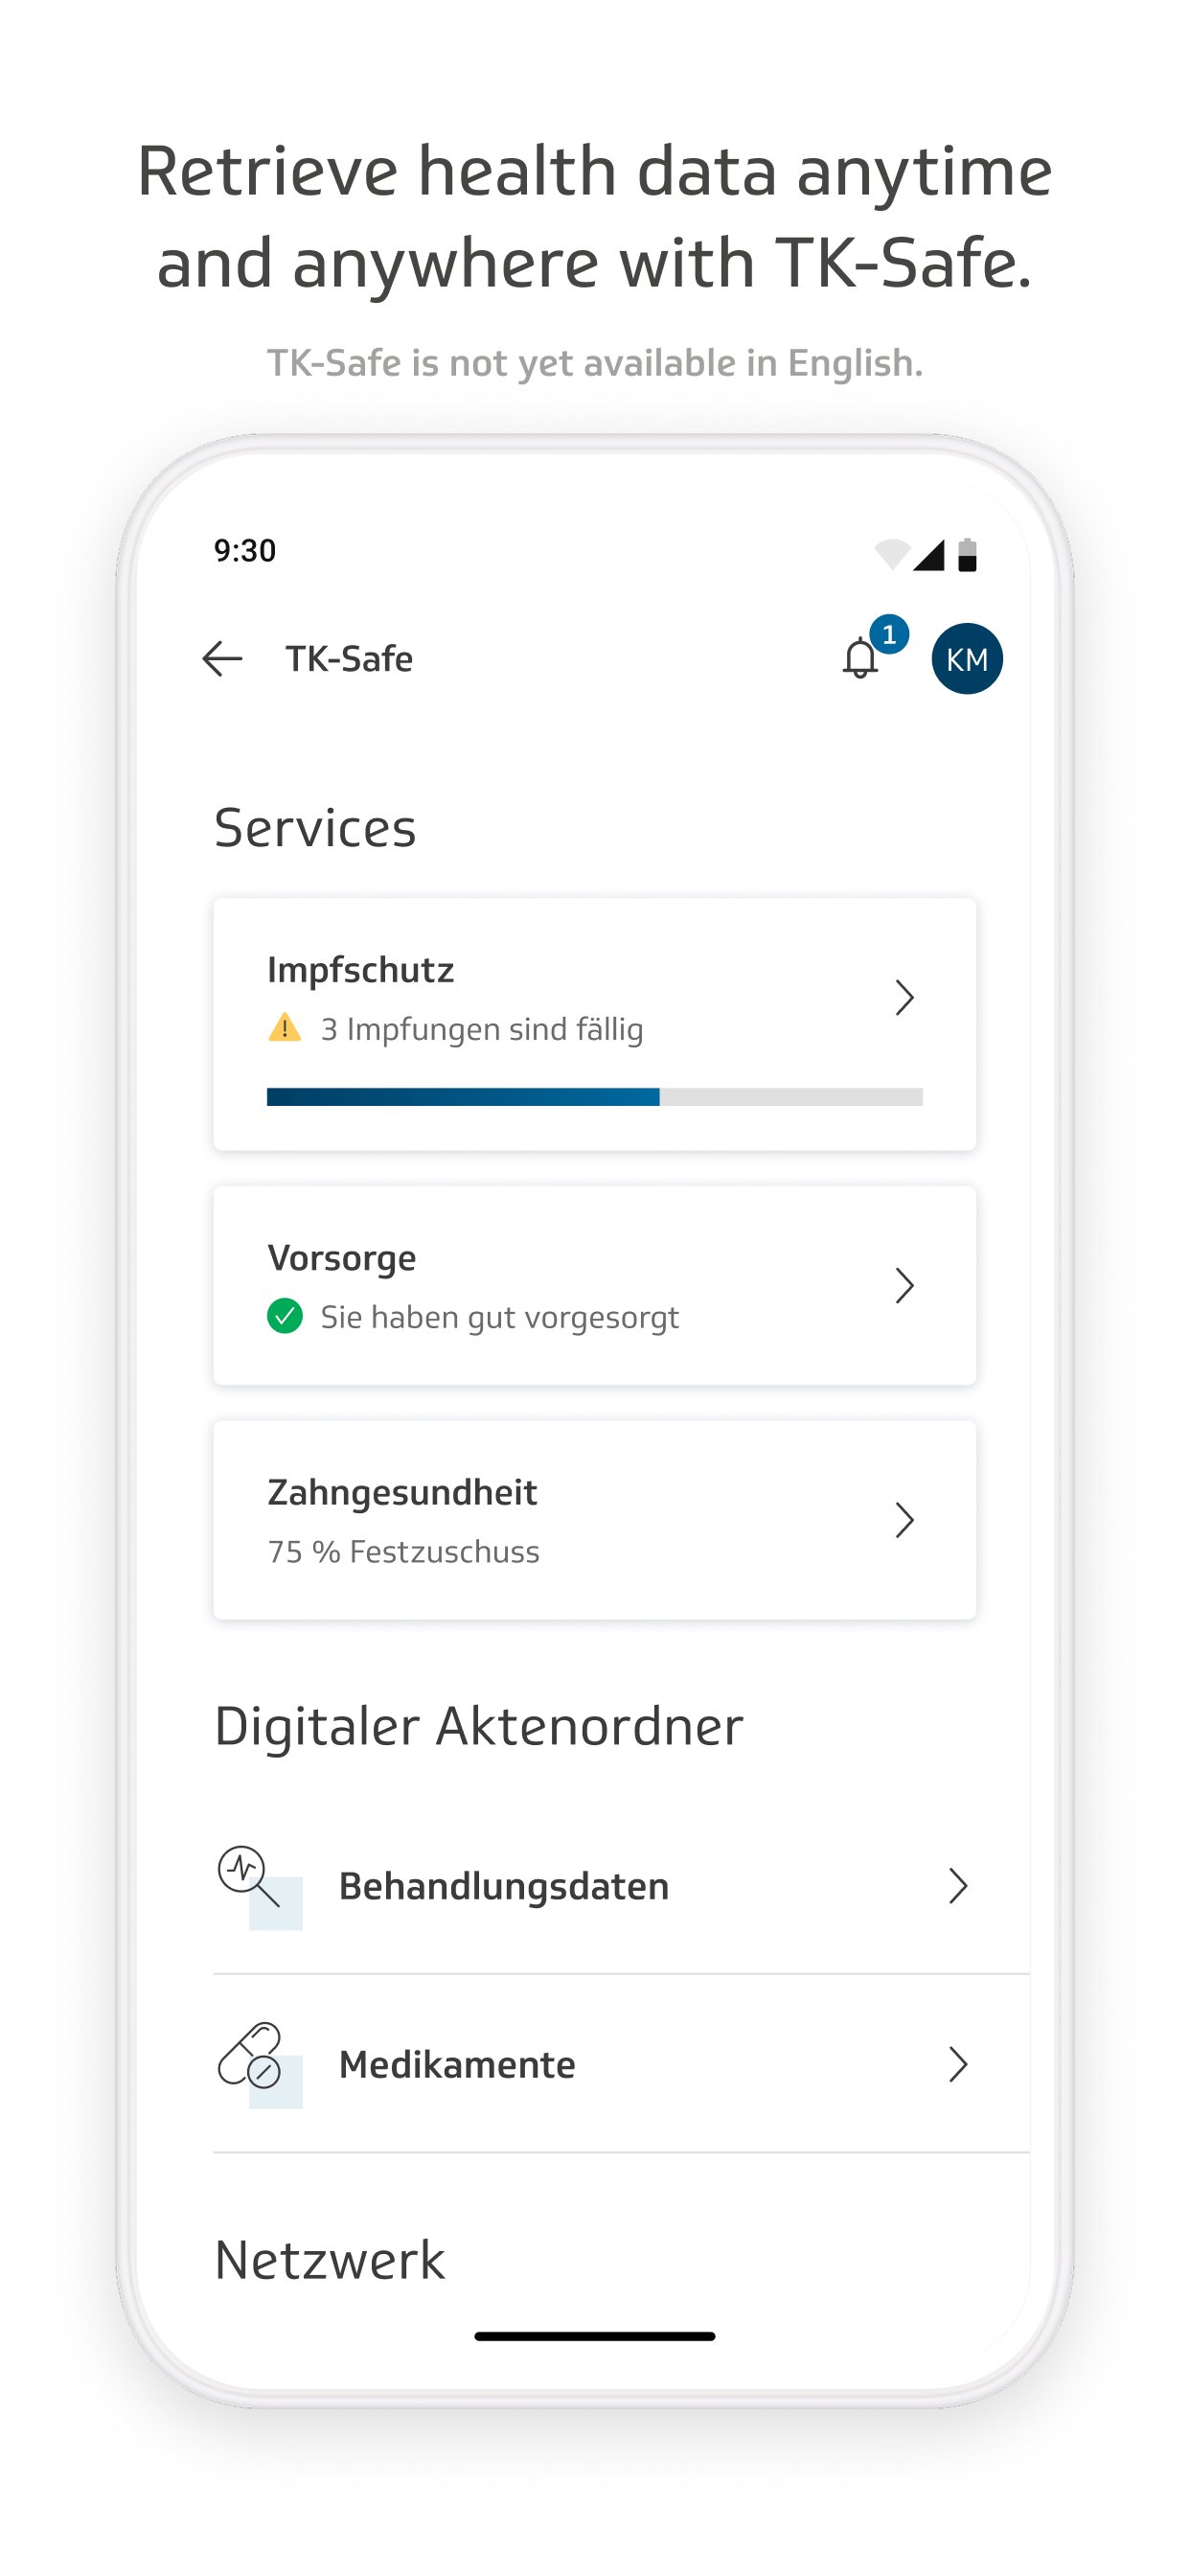The width and height of the screenshot is (1190, 2576).
Task: Expand the Impfschutz card chevron
Action: (x=904, y=997)
